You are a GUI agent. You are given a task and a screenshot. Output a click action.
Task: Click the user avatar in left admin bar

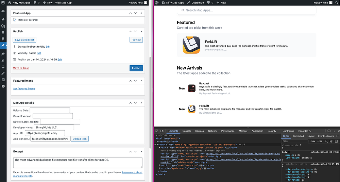(x=146, y=3)
